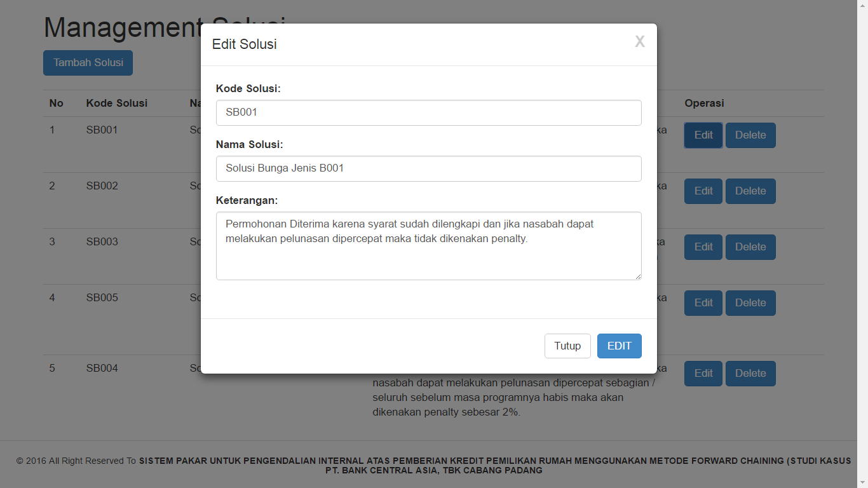Click the Kode Solusi column header
Viewport: 868px width, 488px height.
[117, 103]
